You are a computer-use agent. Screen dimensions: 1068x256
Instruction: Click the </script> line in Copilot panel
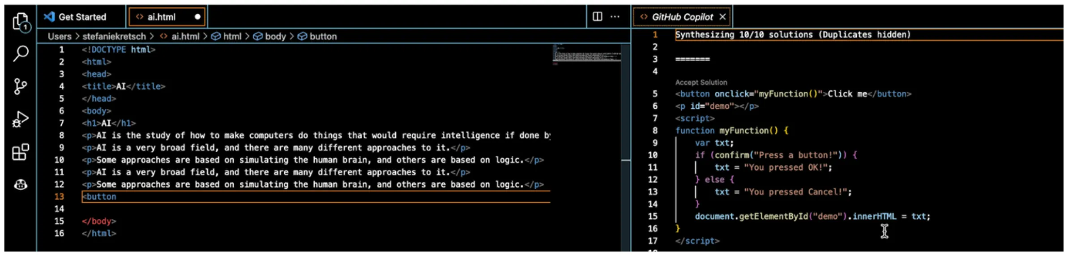[x=697, y=241]
